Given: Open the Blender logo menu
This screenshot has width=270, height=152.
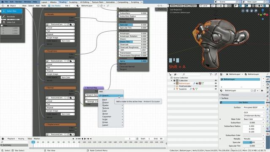Looking at the screenshot, I should point(2,2).
